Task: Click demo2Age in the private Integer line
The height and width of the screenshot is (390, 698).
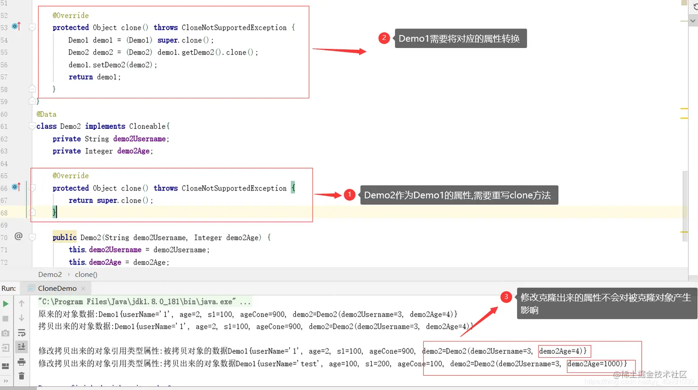Action: point(133,151)
